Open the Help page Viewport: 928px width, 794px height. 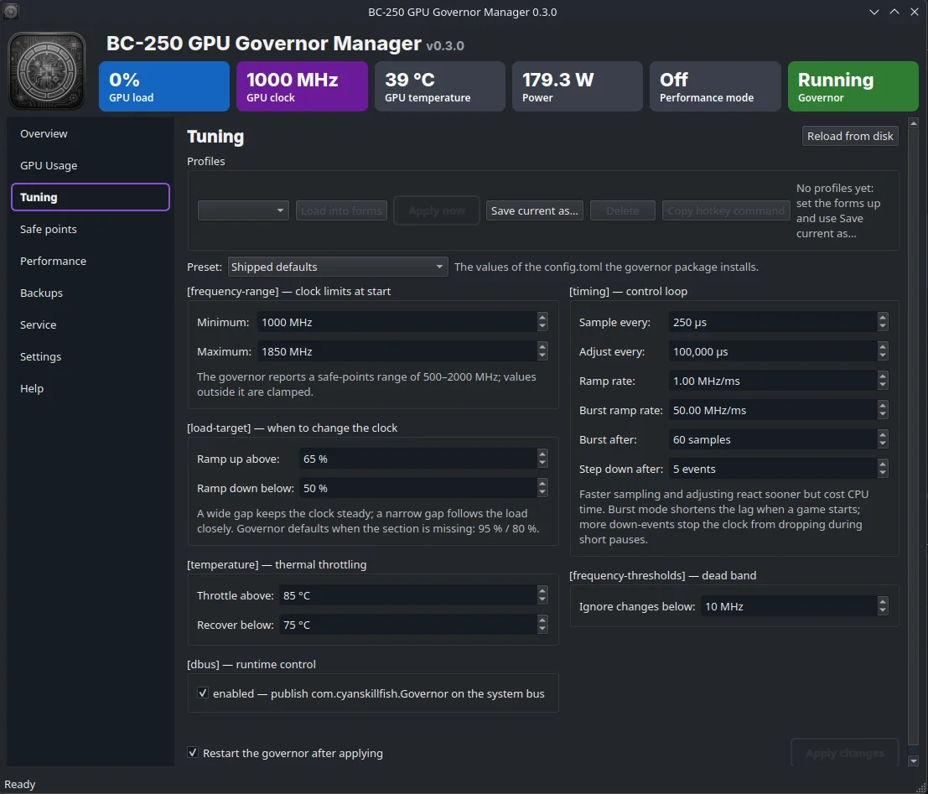point(91,389)
